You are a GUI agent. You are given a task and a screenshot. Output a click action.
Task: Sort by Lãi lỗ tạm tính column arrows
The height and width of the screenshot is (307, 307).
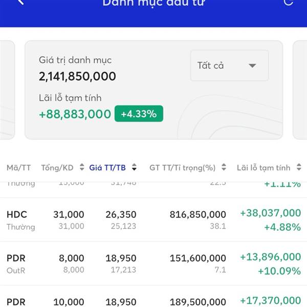[299, 167]
